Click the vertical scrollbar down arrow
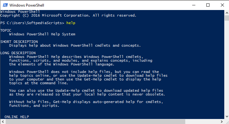Image resolution: width=229 pixels, height=124 pixels. pos(227,116)
